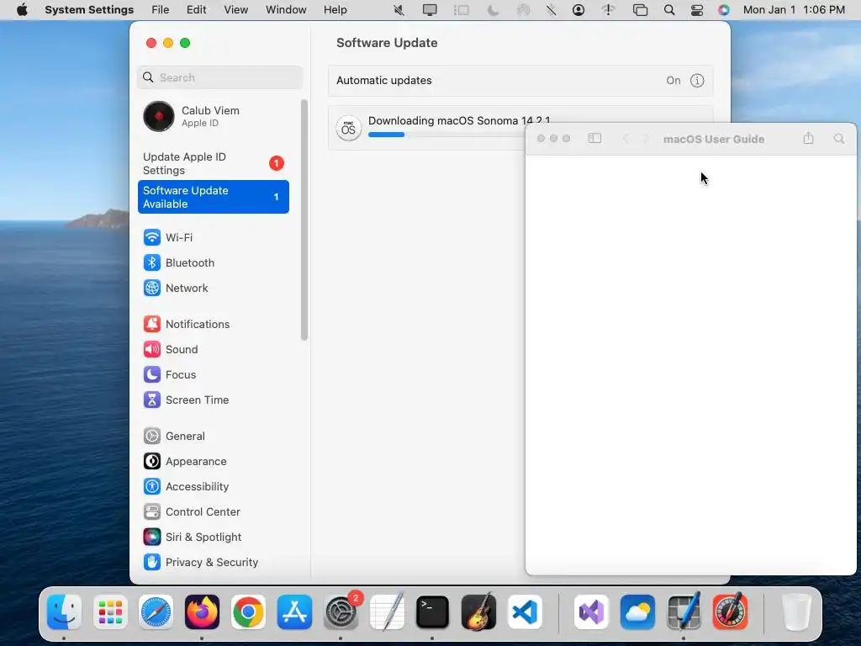861x646 pixels.
Task: Open Trash in the Dock
Action: click(795, 612)
